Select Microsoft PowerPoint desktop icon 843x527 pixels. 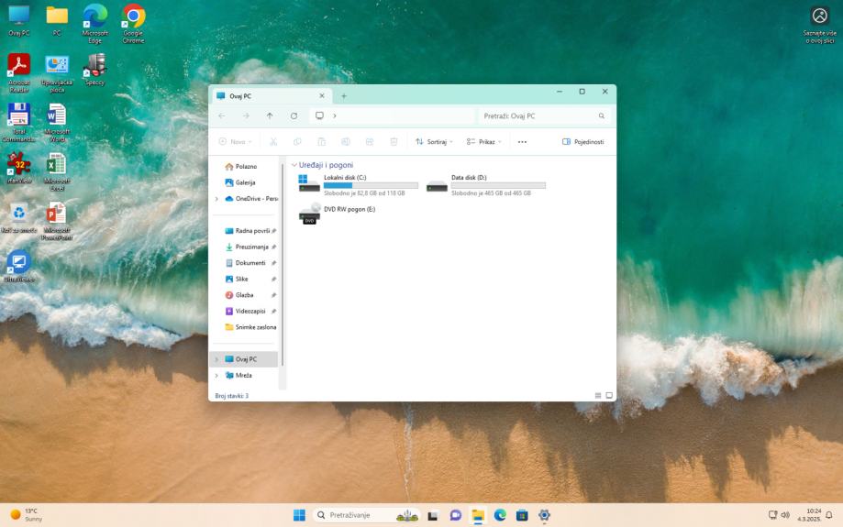[57, 221]
